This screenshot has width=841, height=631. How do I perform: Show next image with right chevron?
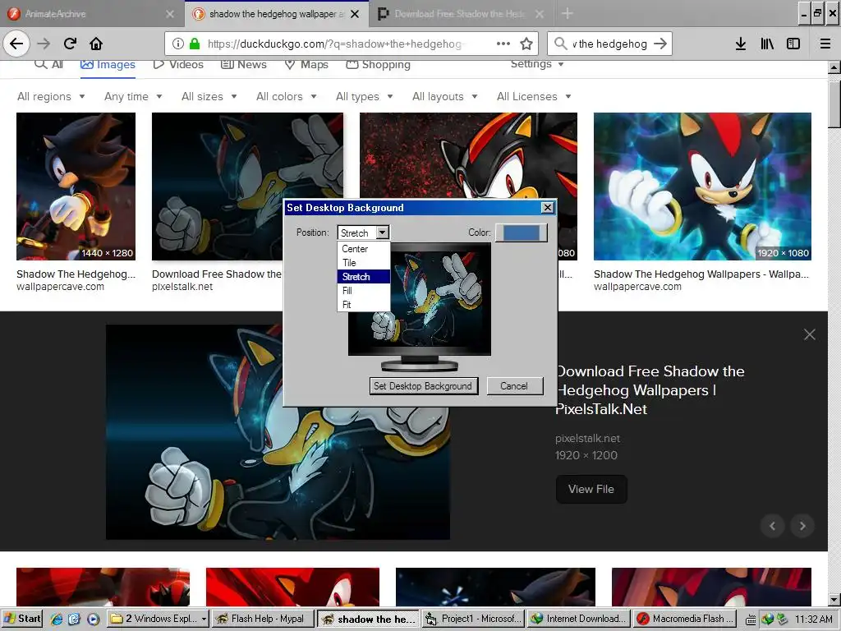tap(802, 526)
